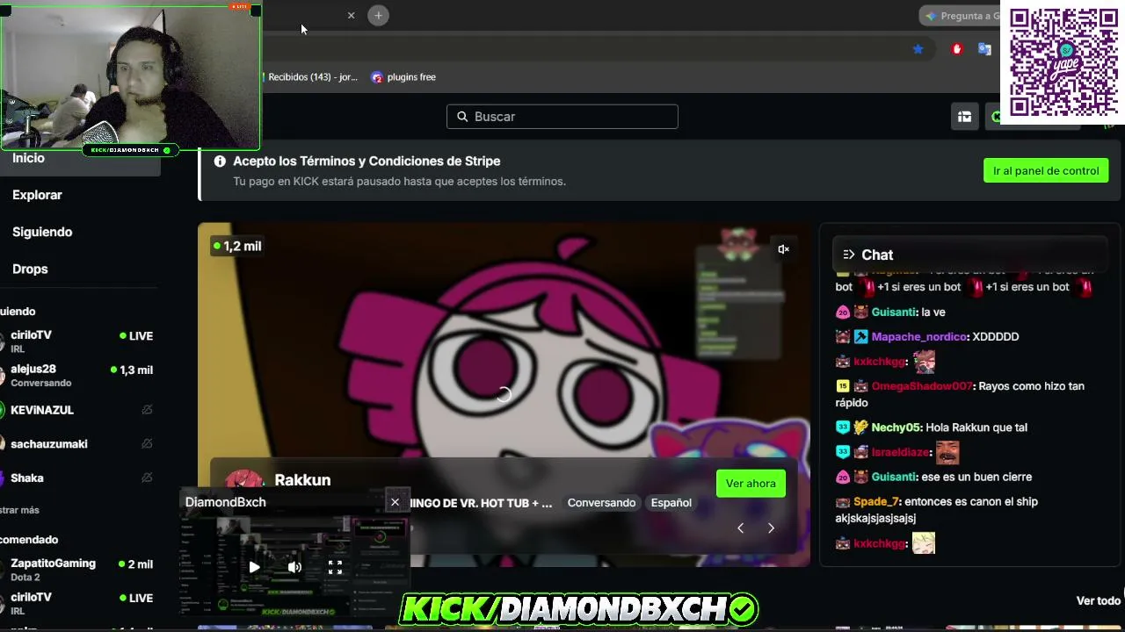Click the offline icon next to sachauzumaki

(147, 444)
